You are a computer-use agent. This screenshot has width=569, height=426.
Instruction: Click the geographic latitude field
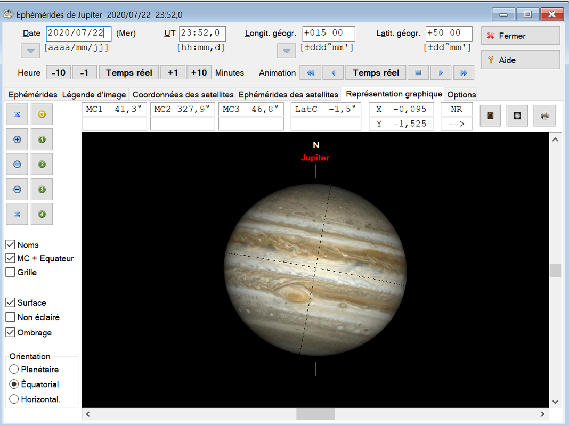click(x=449, y=34)
